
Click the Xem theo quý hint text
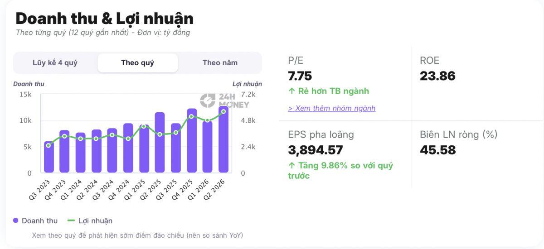(x=137, y=235)
